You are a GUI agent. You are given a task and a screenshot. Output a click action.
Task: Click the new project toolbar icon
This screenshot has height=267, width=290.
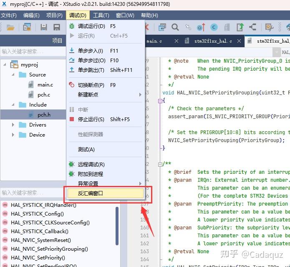click(27, 27)
